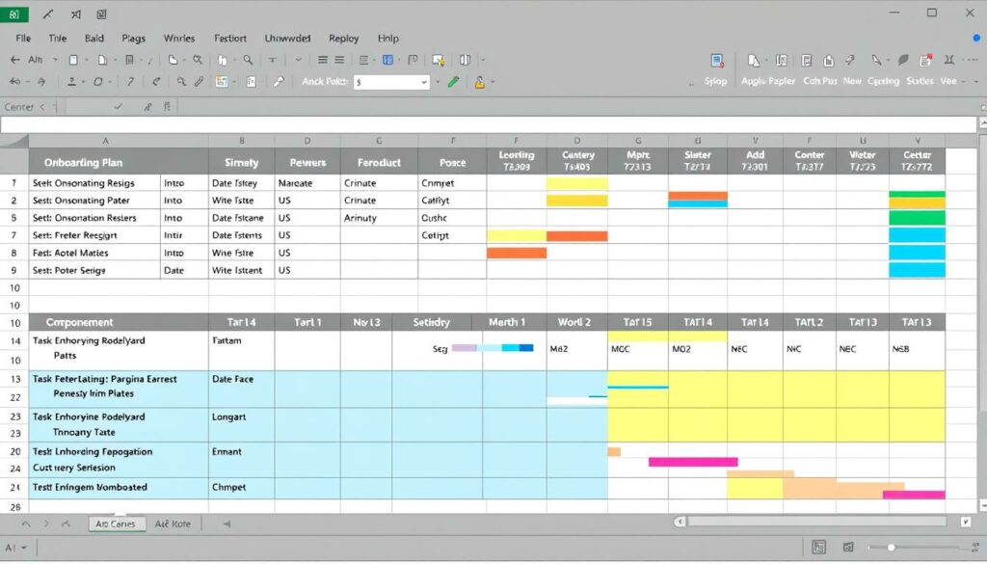Image resolution: width=987 pixels, height=564 pixels.
Task: Open the Al dropdown in the status bar
Action: [24, 548]
